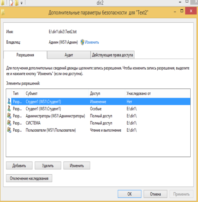Click the Удалить button
Image resolution: width=198 pixels, height=202 pixels.
[x=48, y=166]
